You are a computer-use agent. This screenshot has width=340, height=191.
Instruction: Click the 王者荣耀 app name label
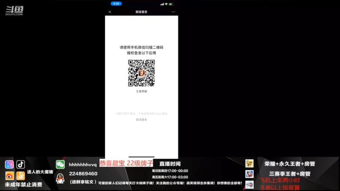click(x=142, y=91)
